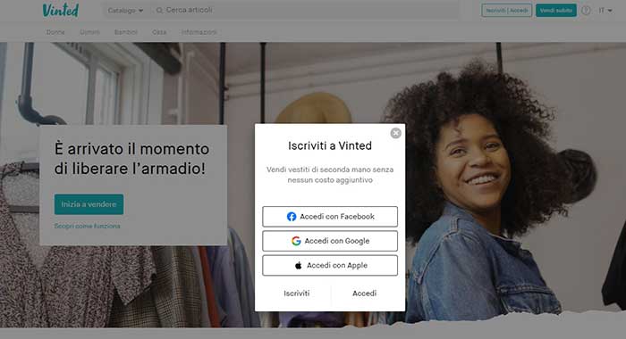Open the help question mark icon
The height and width of the screenshot is (339, 626).
tap(586, 11)
